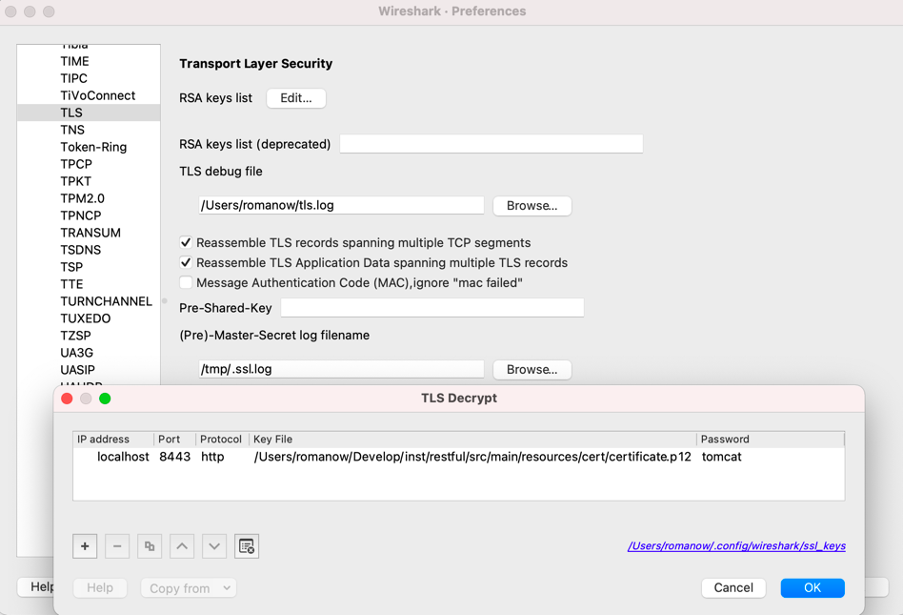Enable MAC ignore "mac failed" option
The height and width of the screenshot is (615, 903).
pyautogui.click(x=186, y=282)
